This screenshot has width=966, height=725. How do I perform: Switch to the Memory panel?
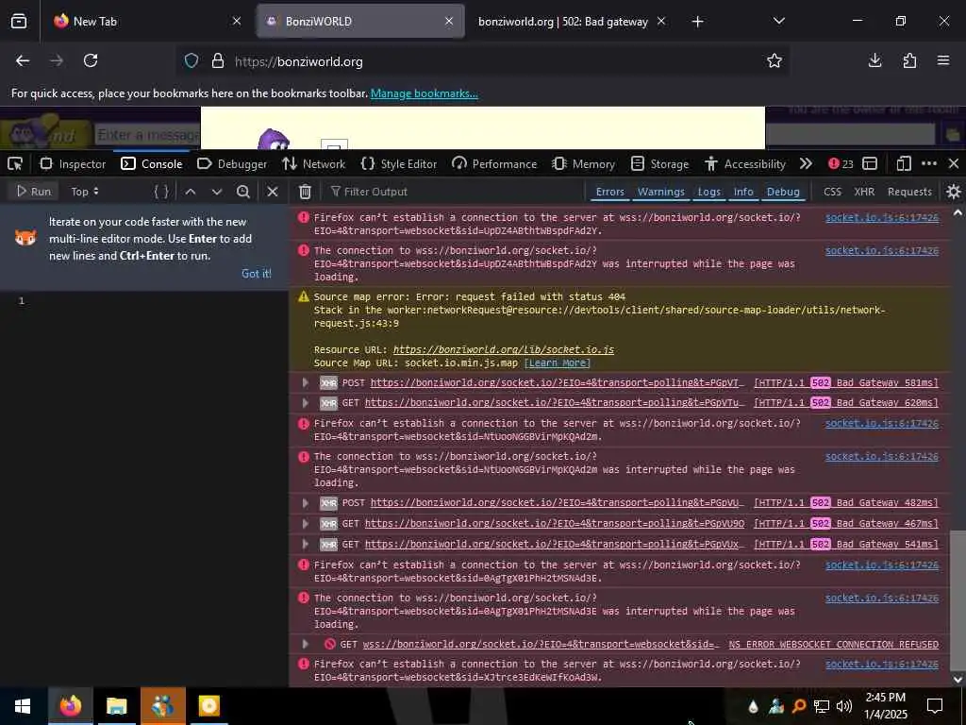(583, 164)
